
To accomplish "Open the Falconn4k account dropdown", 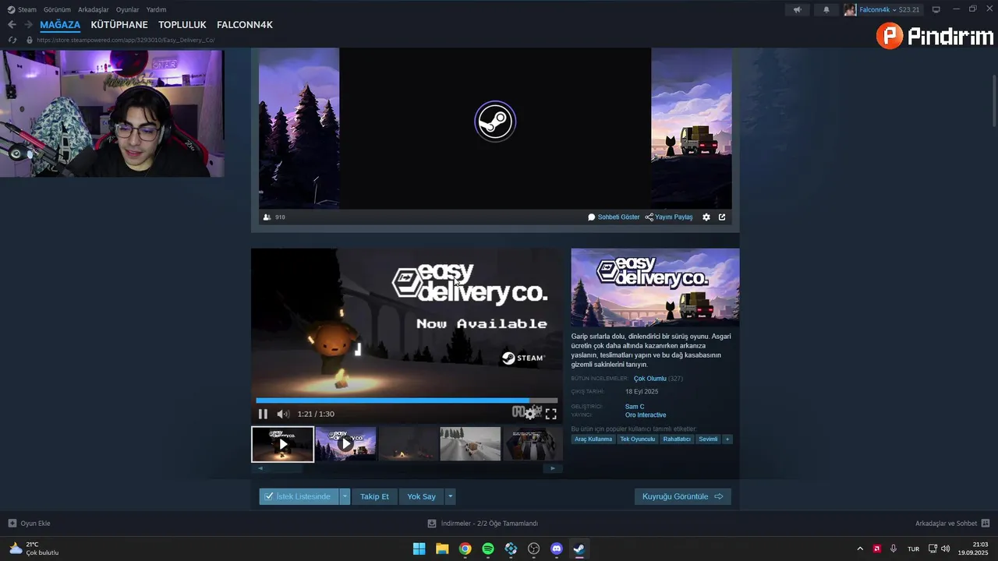I will (x=882, y=9).
